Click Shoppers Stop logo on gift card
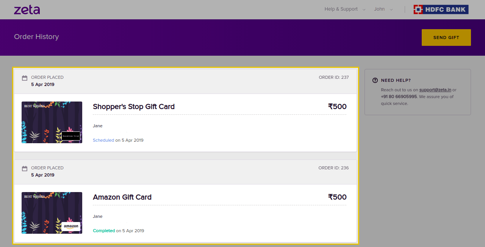The width and height of the screenshot is (485, 247). [71, 136]
